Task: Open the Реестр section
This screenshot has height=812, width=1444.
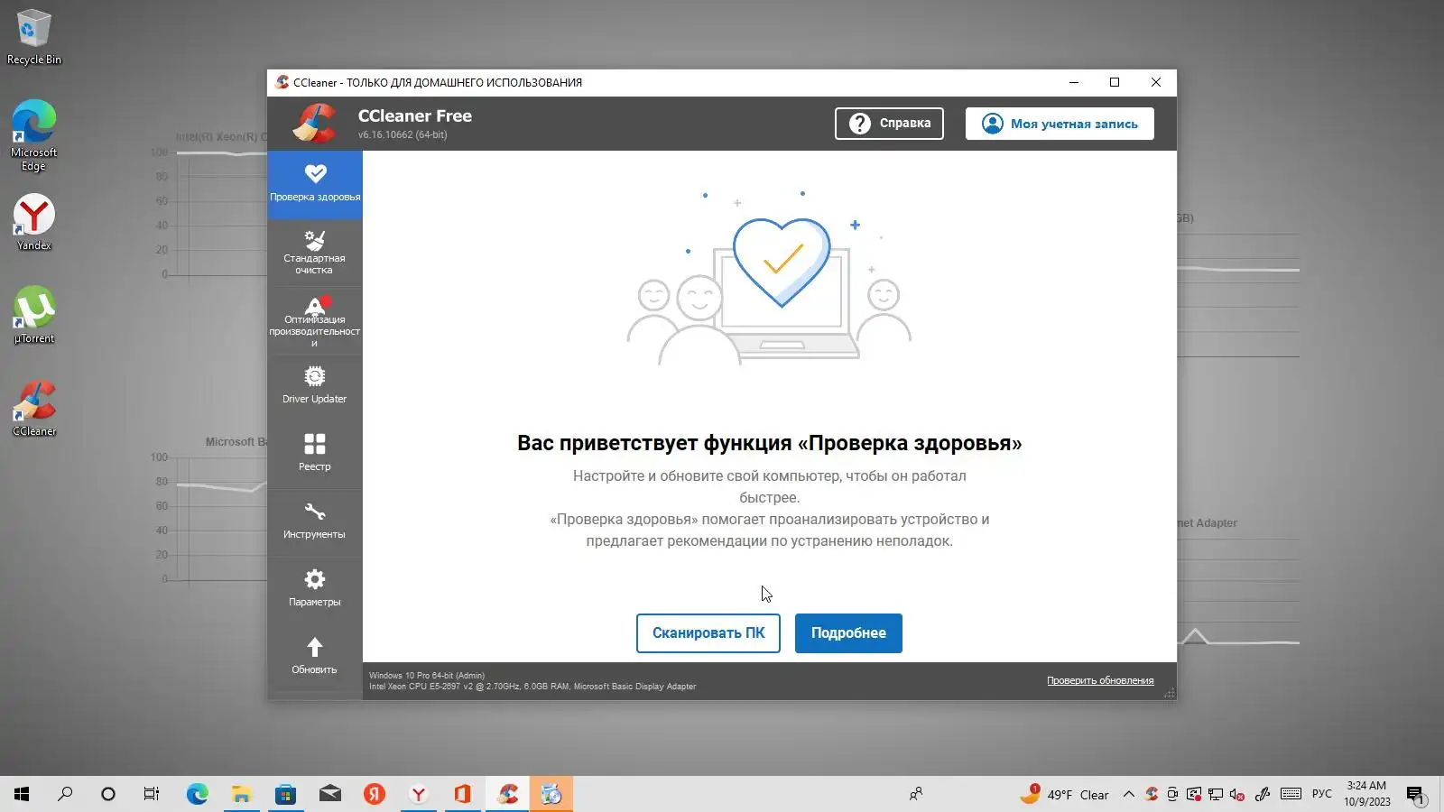Action: (315, 455)
